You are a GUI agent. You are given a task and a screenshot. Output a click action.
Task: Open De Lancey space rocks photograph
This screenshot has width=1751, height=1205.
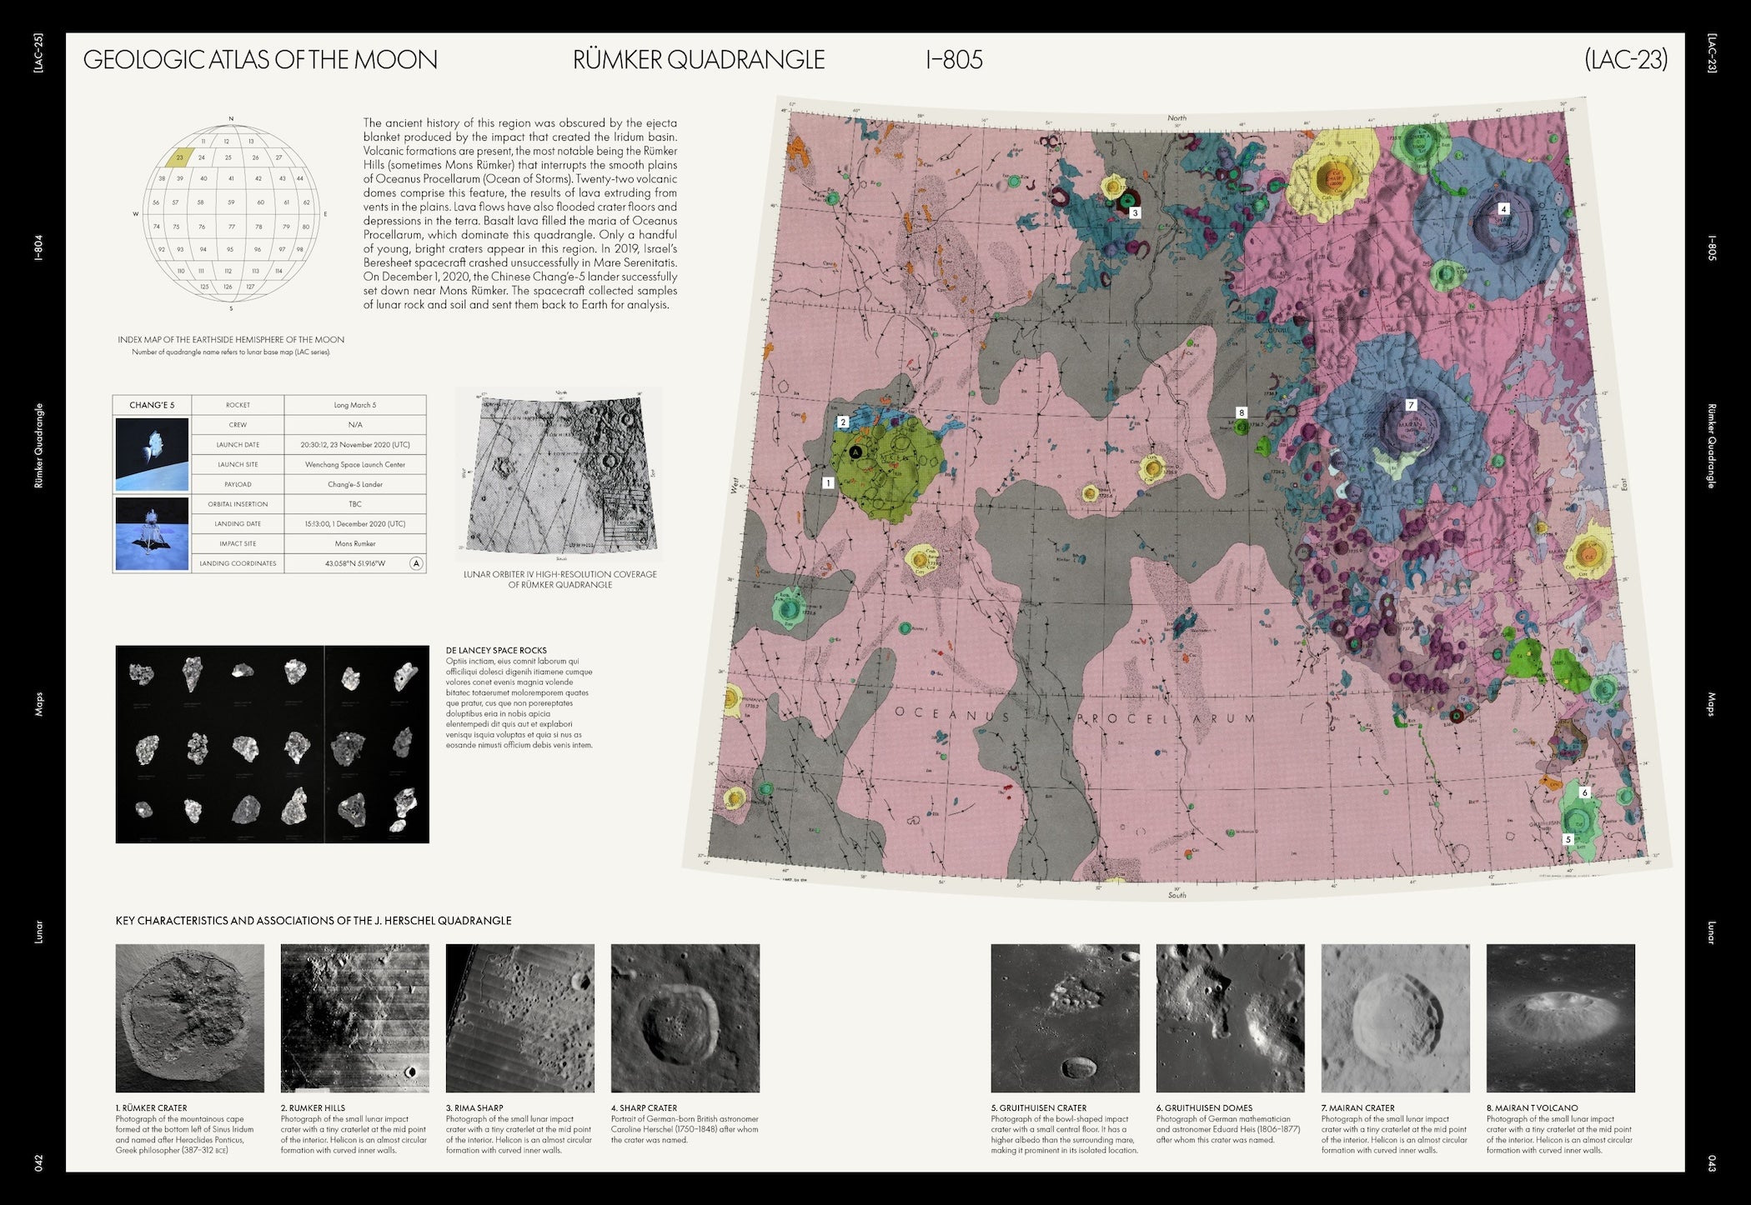[x=272, y=744]
